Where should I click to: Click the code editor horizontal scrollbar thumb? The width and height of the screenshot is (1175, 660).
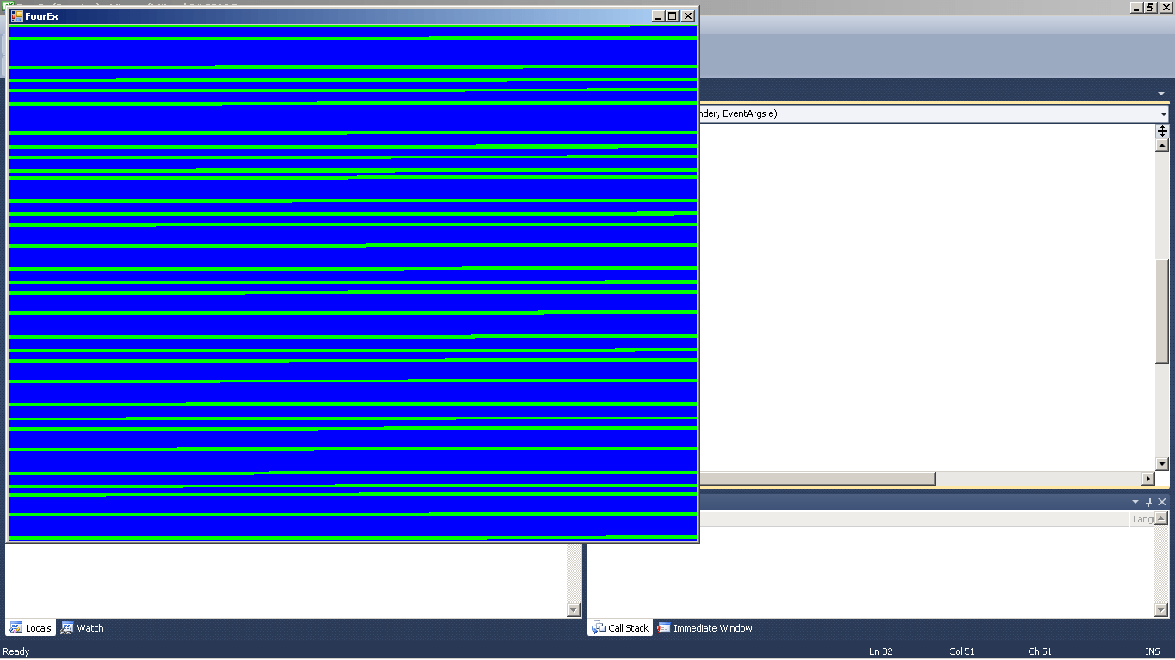[817, 479]
